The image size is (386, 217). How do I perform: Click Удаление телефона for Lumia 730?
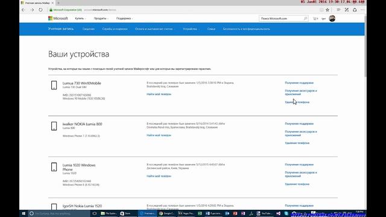coord(297,102)
